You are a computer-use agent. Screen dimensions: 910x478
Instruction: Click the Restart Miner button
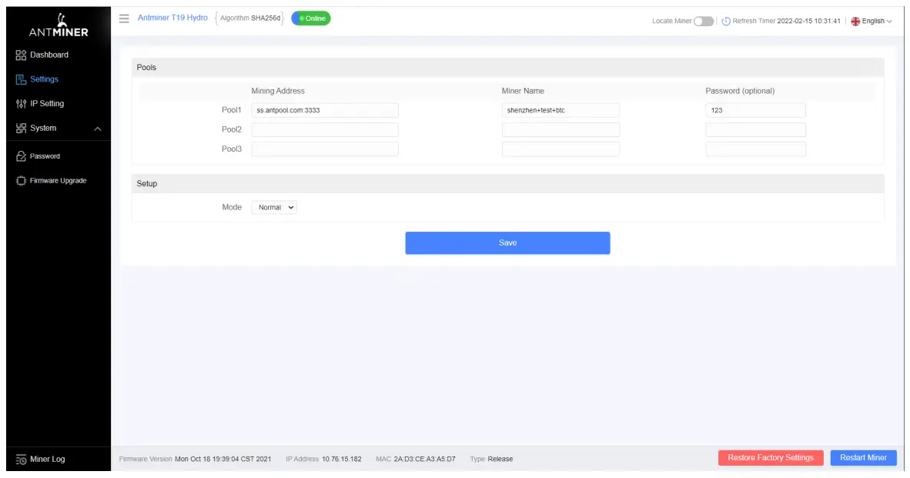click(x=863, y=458)
